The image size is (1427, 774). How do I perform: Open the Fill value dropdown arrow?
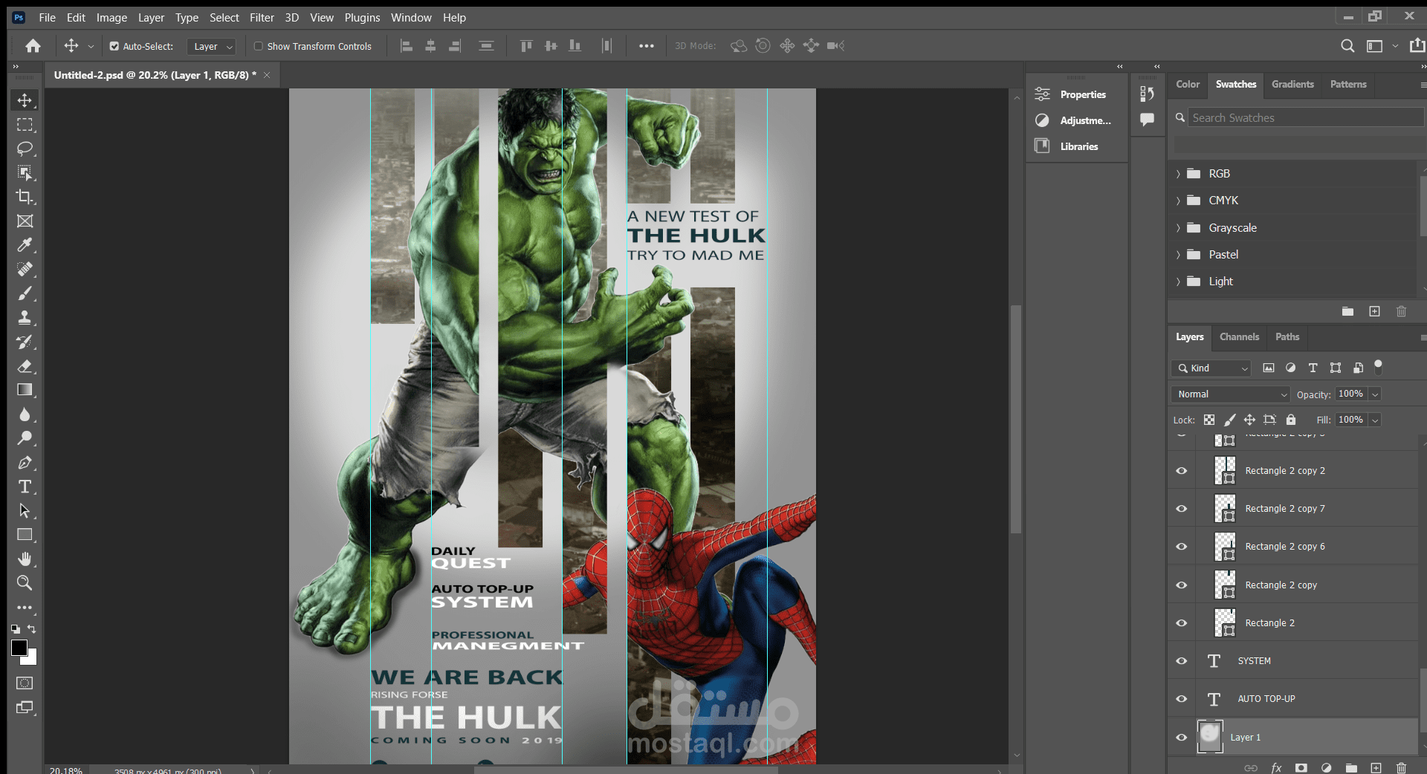(x=1375, y=420)
